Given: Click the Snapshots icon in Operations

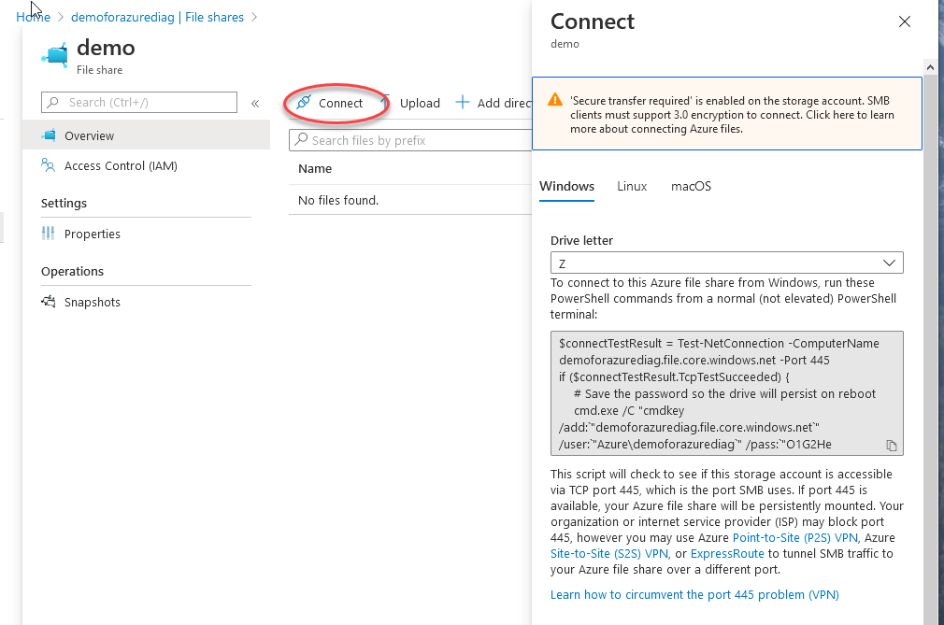Looking at the screenshot, I should (x=49, y=302).
